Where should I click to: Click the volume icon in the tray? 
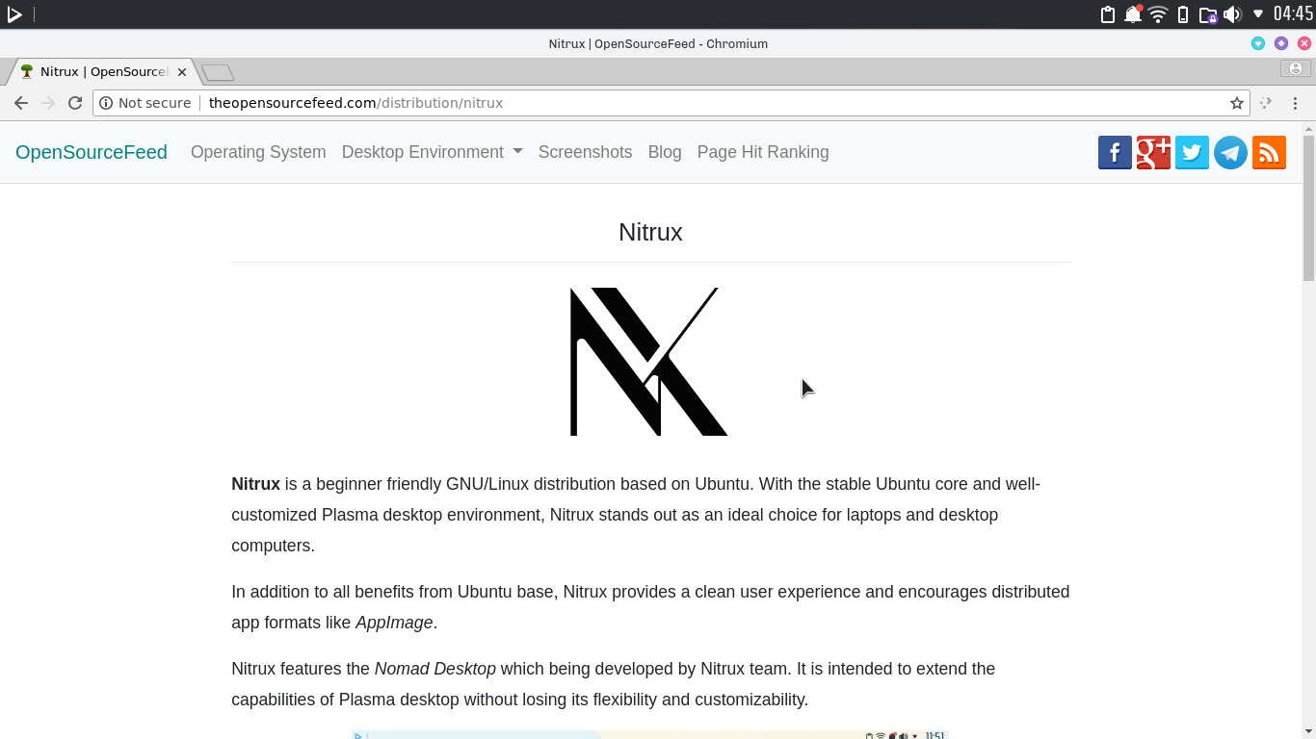(x=1233, y=14)
